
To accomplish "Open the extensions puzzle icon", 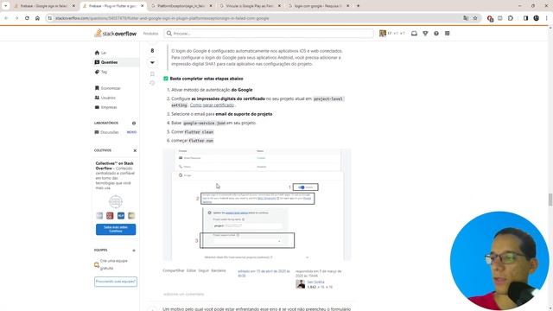I will [x=511, y=18].
